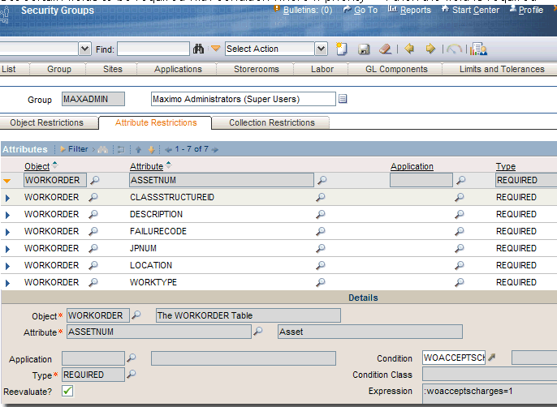Screen dimensions: 557x407
Task: Click the Security Controls chart icon in toolbar
Action: [478, 49]
